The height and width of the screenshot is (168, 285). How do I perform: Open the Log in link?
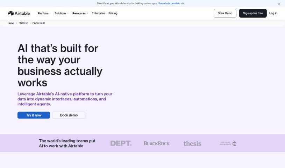[273, 13]
